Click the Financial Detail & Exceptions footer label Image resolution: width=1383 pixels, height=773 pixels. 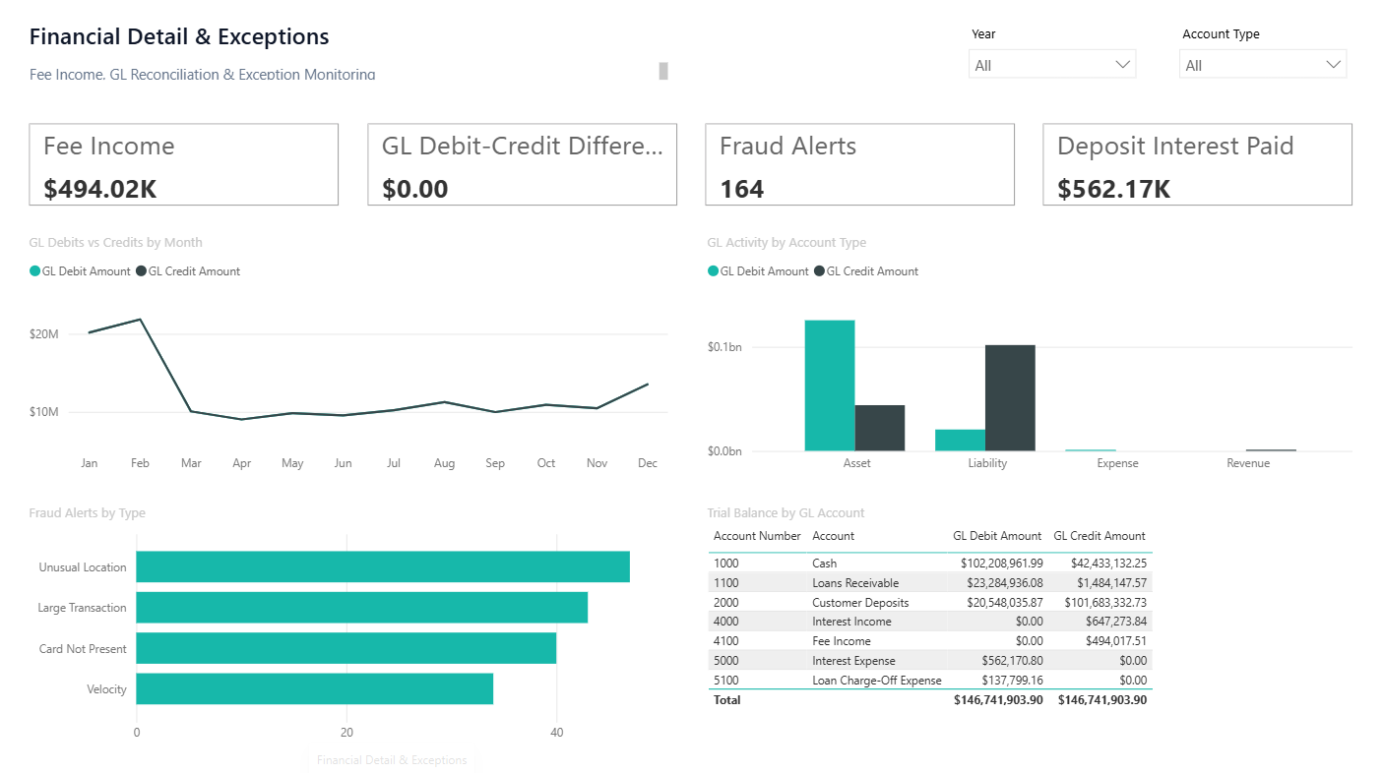click(x=392, y=760)
